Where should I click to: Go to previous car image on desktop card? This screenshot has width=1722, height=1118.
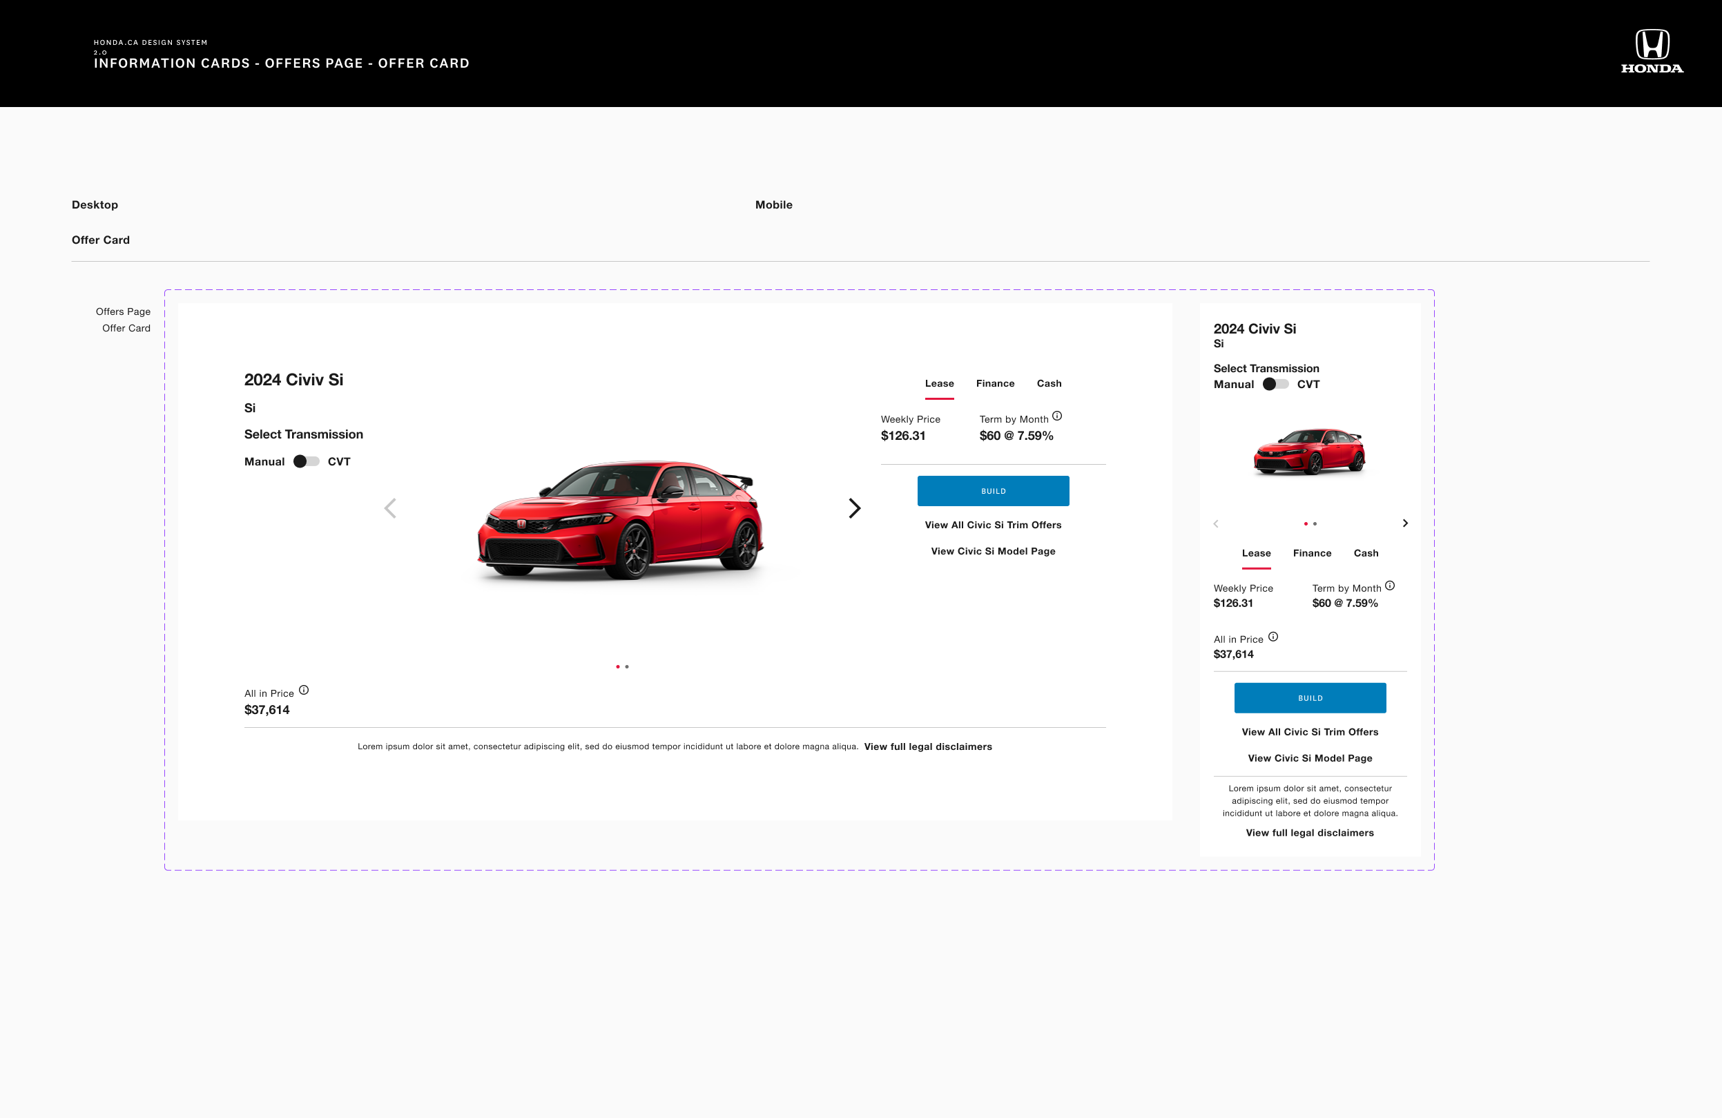point(390,508)
